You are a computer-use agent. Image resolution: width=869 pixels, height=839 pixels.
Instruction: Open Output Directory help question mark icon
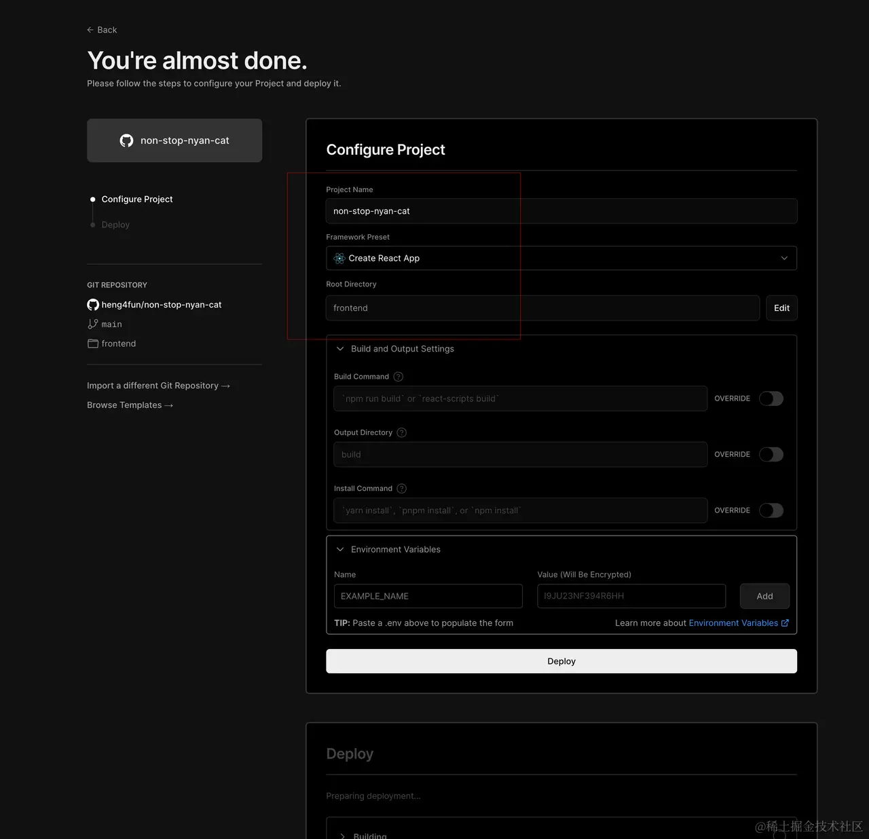(x=401, y=432)
